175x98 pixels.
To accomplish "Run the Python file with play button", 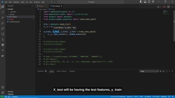I will (158, 7).
